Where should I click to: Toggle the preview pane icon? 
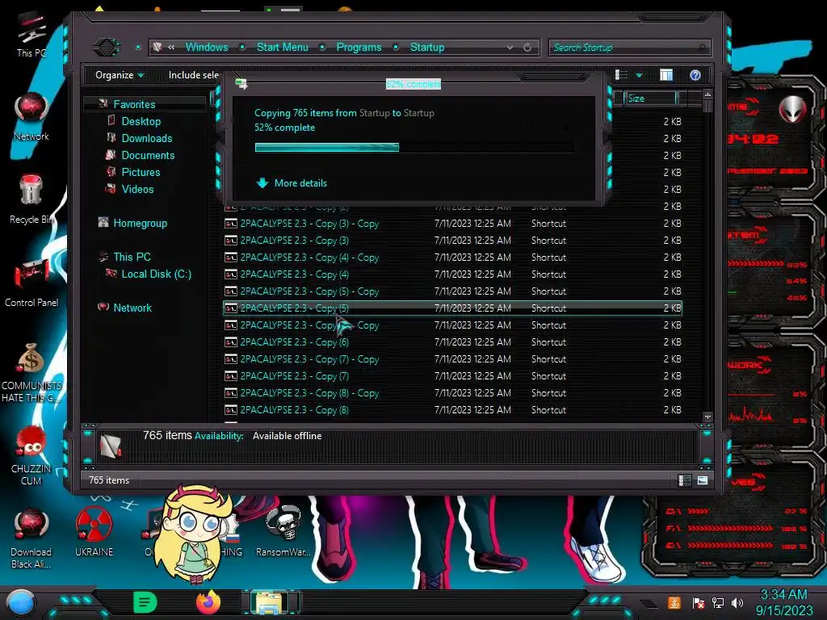point(666,75)
